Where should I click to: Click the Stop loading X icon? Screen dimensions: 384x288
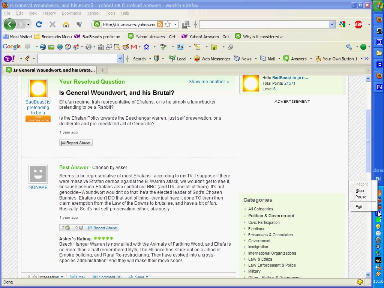52,24
